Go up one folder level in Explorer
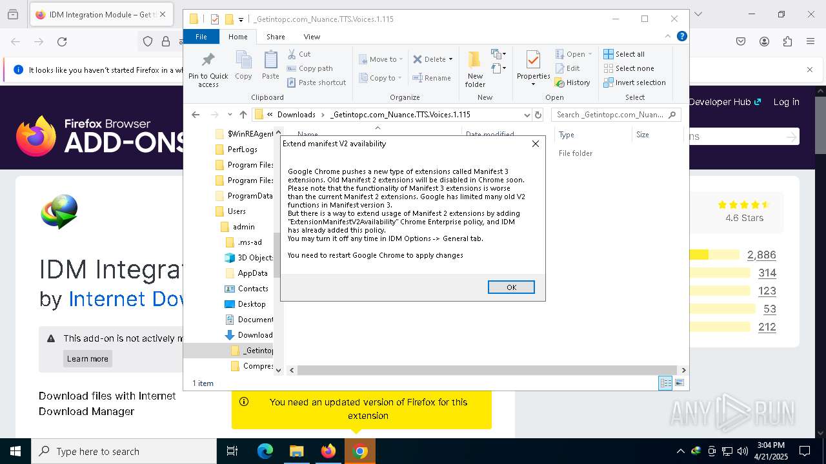Screen dimensions: 826x464 tap(243, 115)
